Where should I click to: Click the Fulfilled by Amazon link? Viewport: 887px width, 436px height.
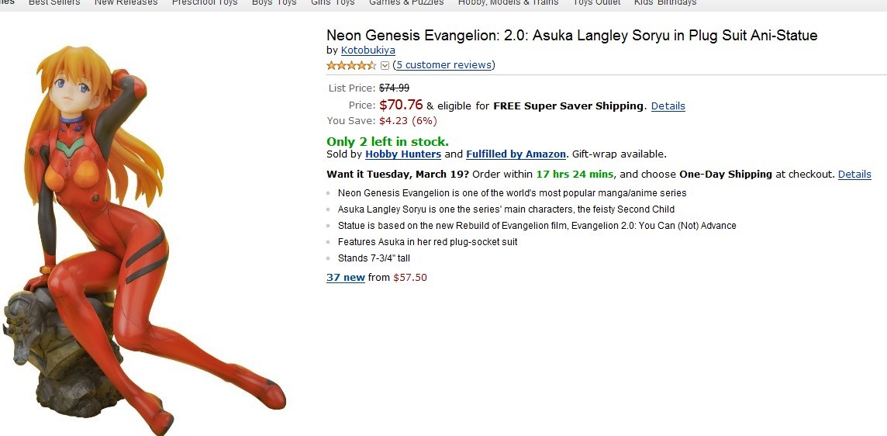pos(516,154)
